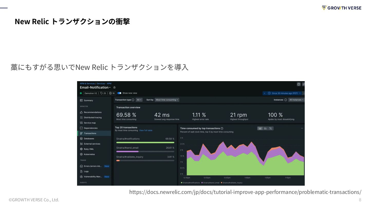
Task: Click the 42 ms Slowest avg response time metric
Action: coord(167,116)
